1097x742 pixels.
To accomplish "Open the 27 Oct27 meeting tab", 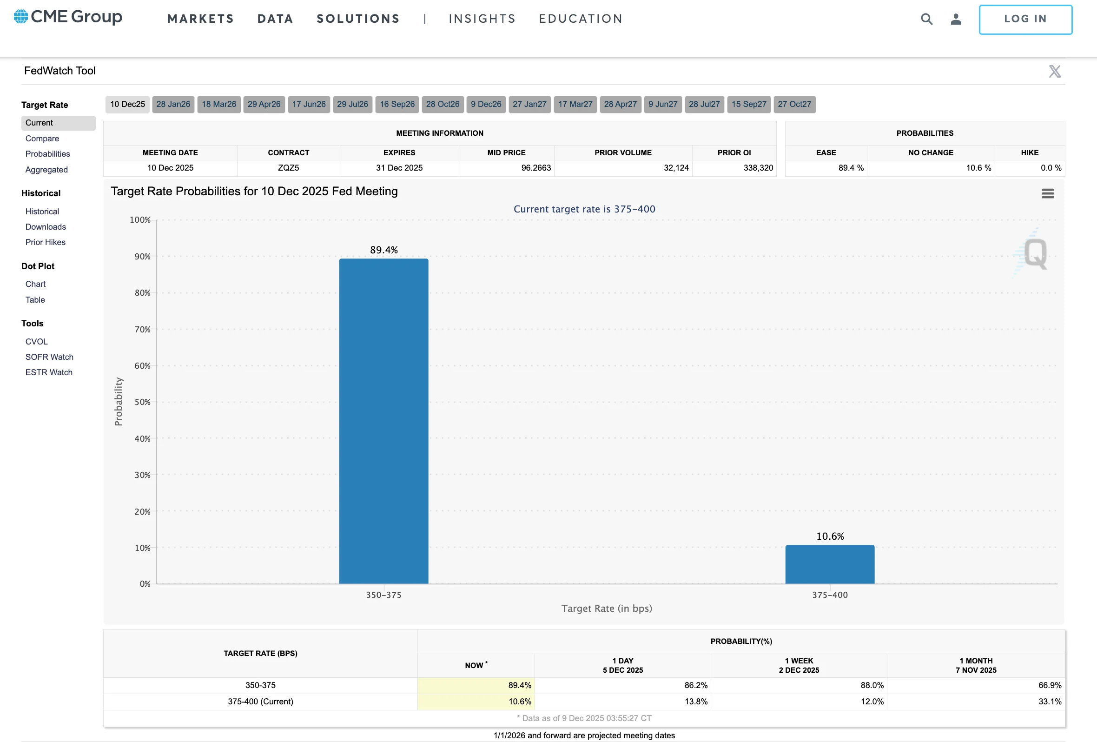I will (795, 104).
